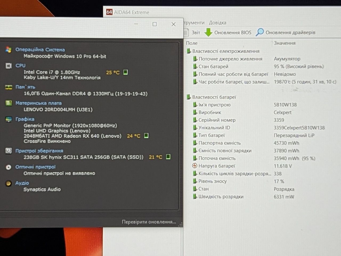Image resolution: width=341 pixels, height=256 pixels.
Task: Open the Довідка menu in AIDA64
Action: 217,23
